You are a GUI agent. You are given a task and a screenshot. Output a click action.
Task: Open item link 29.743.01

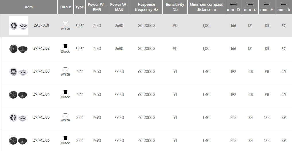(x=41, y=25)
